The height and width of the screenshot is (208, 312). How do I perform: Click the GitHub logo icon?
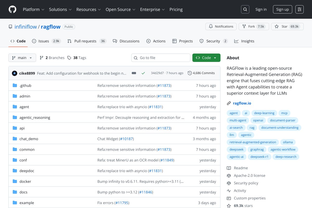point(12,9)
